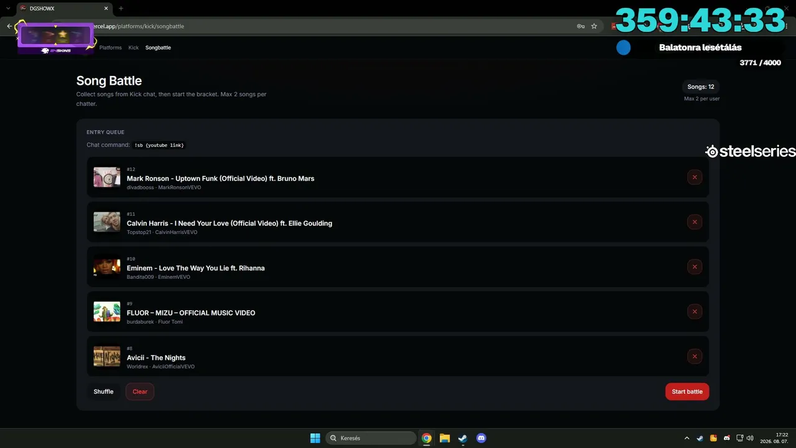Open Google Chrome from the taskbar
Viewport: 796px width, 448px height.
[427, 438]
